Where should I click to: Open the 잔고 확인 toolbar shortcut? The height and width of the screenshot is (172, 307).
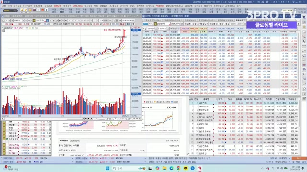[134, 11]
